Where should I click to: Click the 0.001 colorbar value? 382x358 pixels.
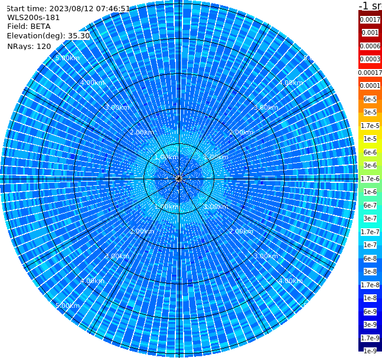coord(370,32)
